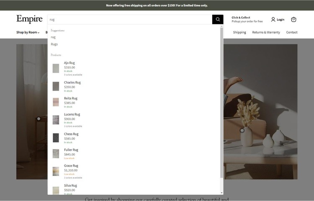
Task: Click the Empire logo
Action: 29,19
